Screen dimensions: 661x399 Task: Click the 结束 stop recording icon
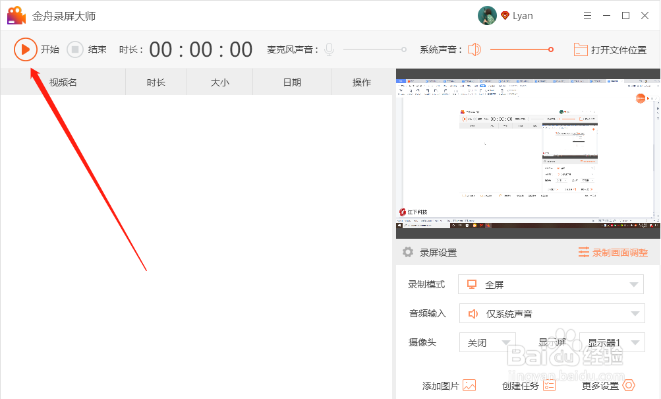tap(74, 49)
